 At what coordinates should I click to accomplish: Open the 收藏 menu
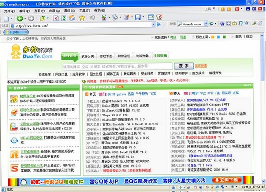(54, 11)
